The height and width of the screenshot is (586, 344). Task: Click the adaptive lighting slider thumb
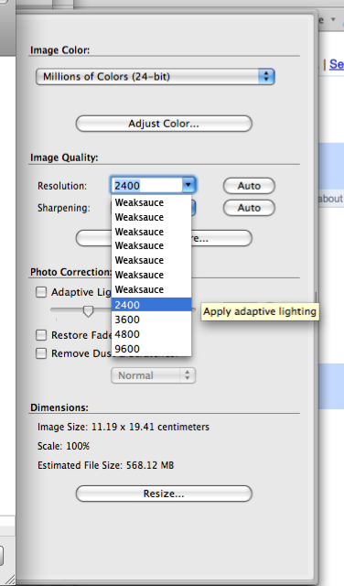(x=88, y=311)
